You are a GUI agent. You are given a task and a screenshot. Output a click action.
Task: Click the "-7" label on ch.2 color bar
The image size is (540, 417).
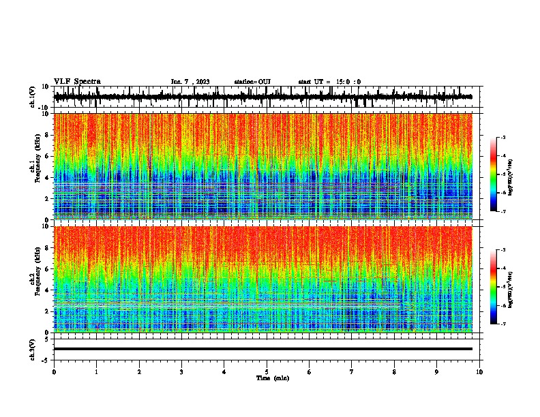pos(503,324)
